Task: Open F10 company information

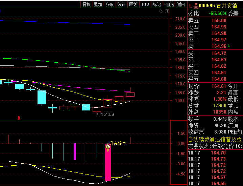Action: pyautogui.click(x=145, y=4)
